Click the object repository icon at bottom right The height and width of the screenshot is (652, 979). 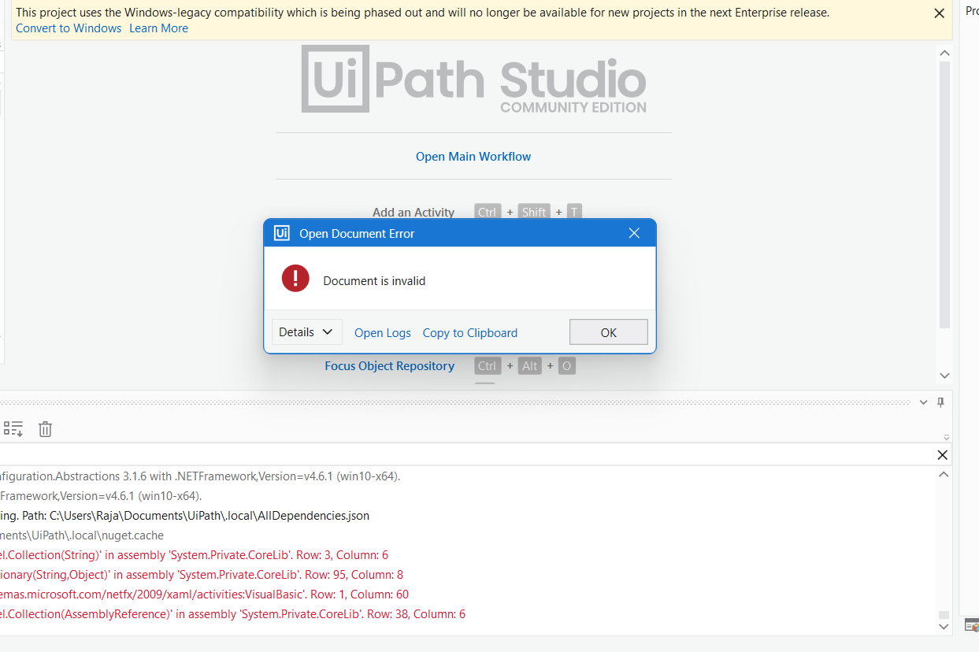(x=972, y=626)
